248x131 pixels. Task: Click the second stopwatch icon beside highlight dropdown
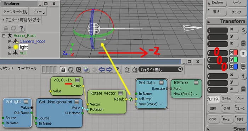(x=135, y=69)
